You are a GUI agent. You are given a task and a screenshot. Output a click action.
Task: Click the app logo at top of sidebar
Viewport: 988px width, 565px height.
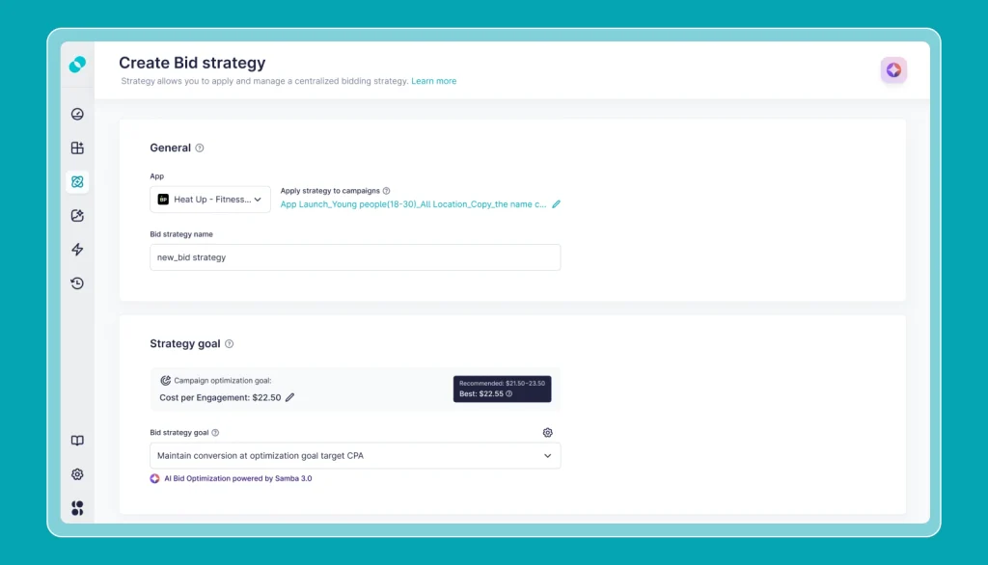pyautogui.click(x=77, y=65)
